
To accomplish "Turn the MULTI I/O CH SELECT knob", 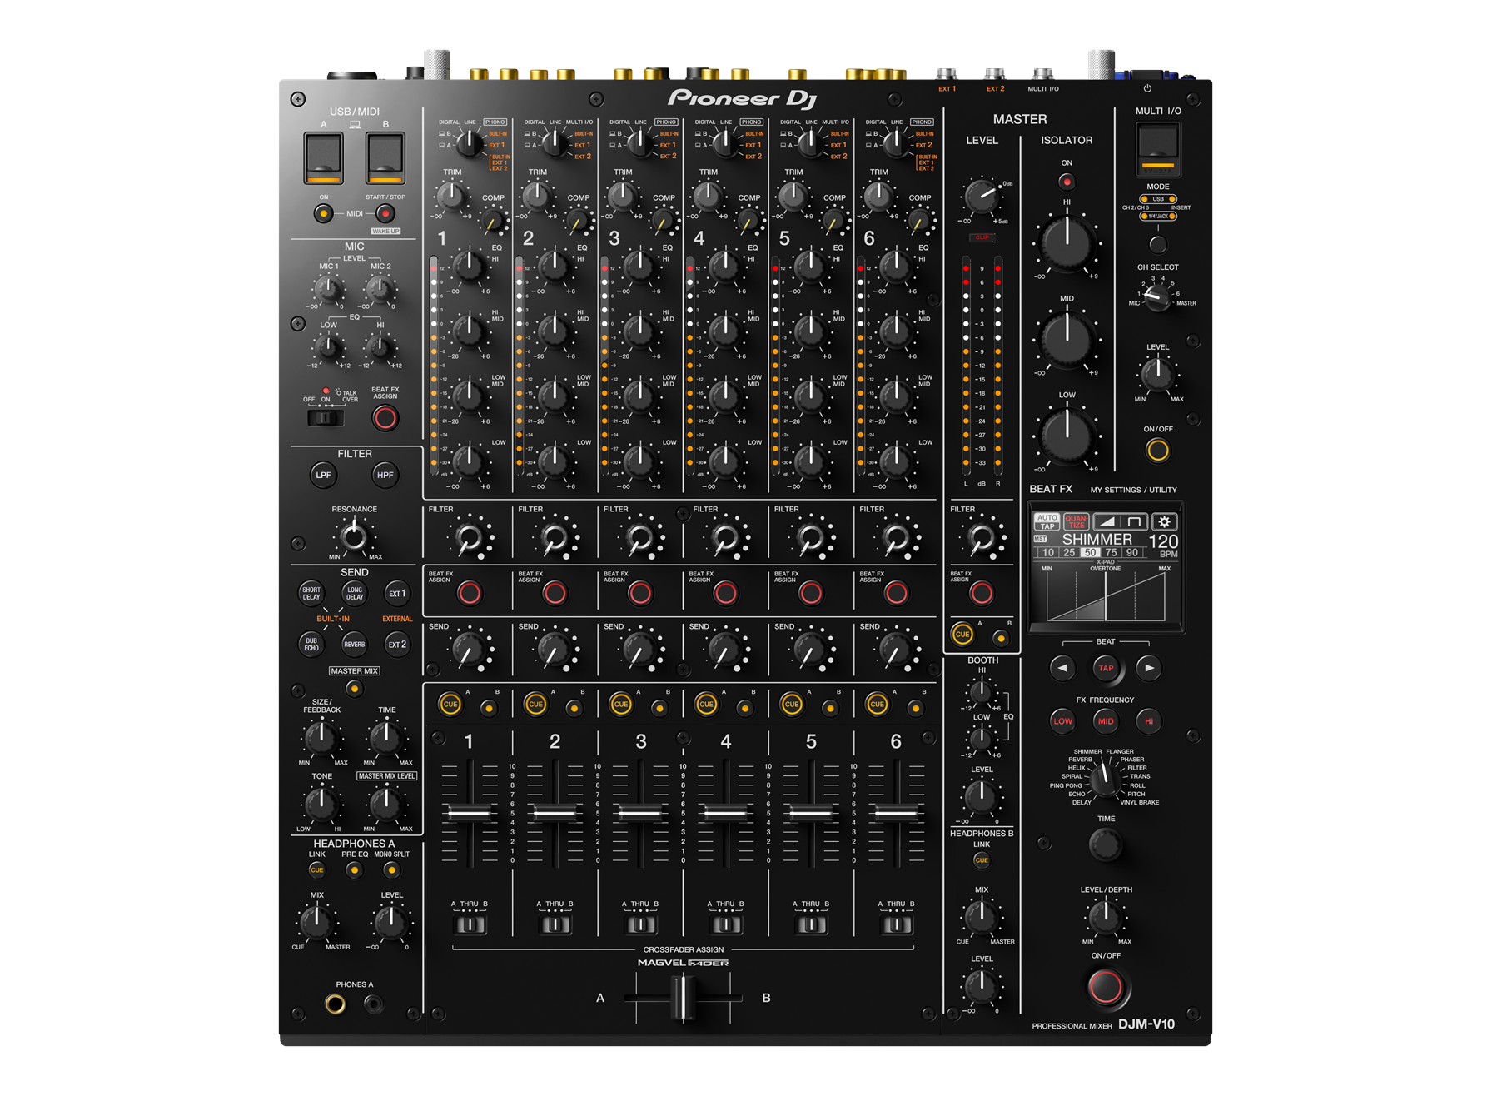I will point(1158,298).
